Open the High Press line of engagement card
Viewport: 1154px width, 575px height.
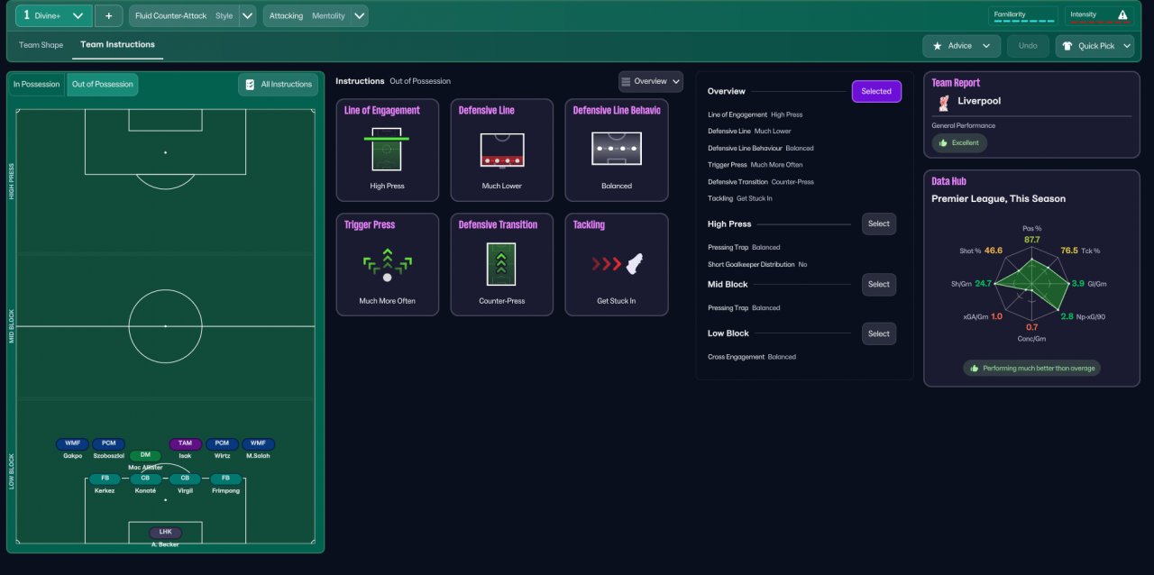pos(388,150)
